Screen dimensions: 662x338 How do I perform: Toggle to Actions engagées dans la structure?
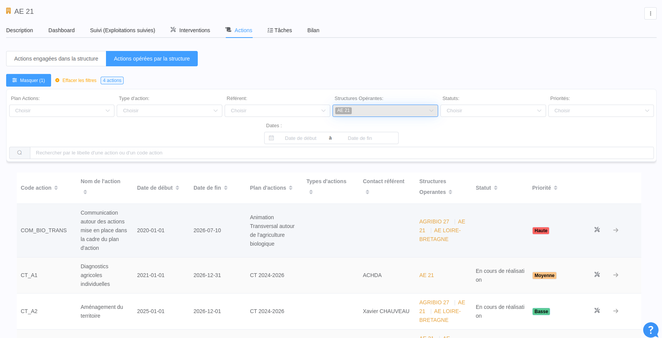click(56, 59)
